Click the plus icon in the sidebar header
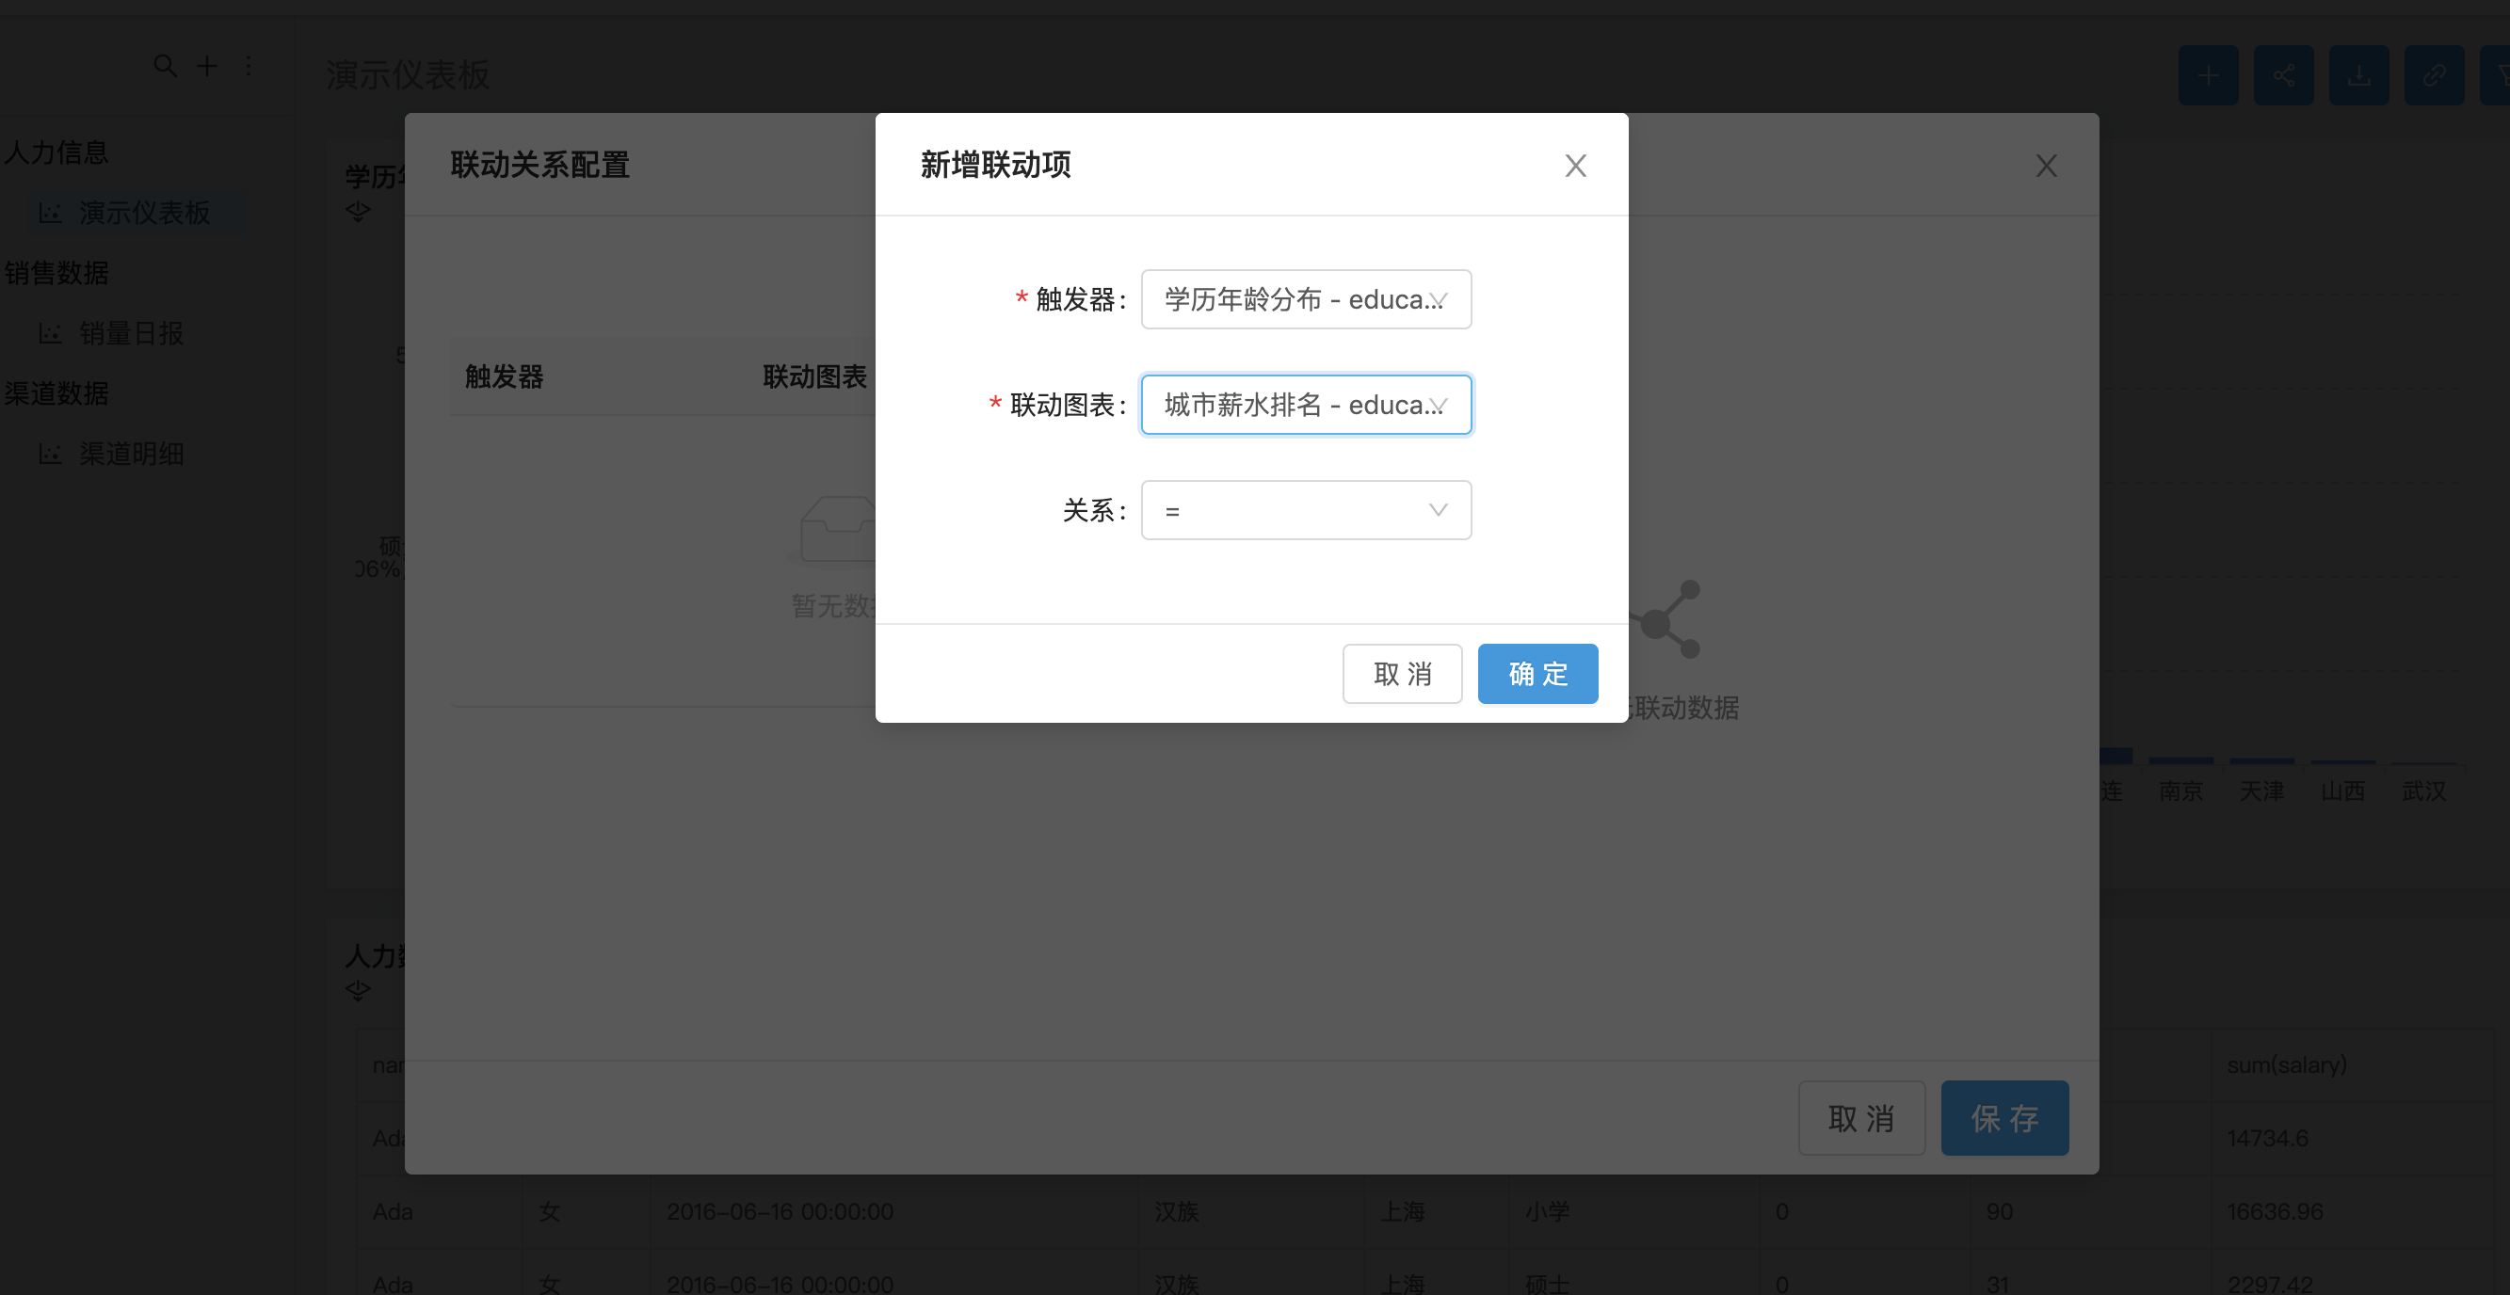Image resolution: width=2510 pixels, height=1295 pixels. [206, 66]
